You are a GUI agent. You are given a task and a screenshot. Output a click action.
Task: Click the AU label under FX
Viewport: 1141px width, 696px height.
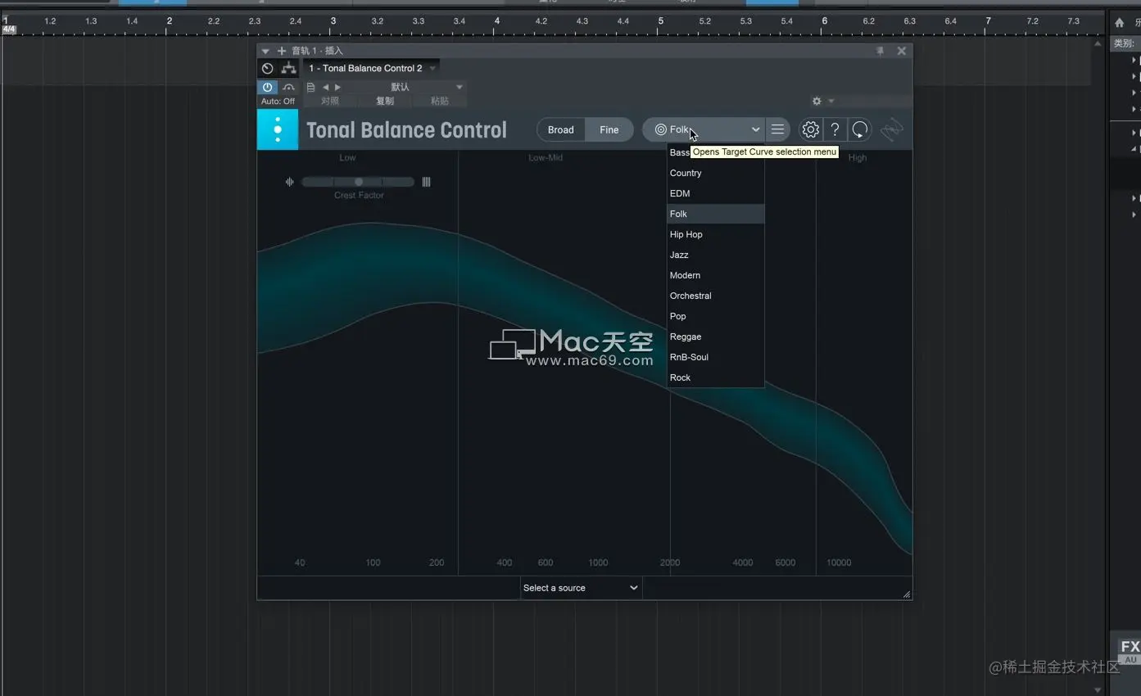tap(1130, 660)
